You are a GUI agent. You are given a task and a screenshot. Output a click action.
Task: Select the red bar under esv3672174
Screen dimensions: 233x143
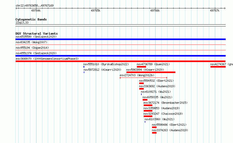tap(148, 105)
